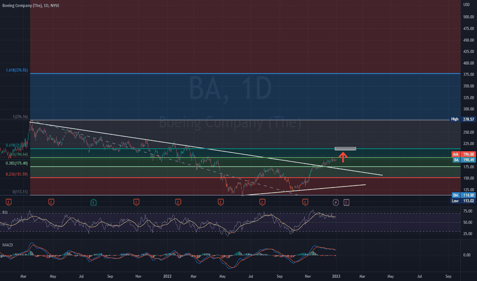Click the Bid 114.00 price label

pyautogui.click(x=464, y=195)
